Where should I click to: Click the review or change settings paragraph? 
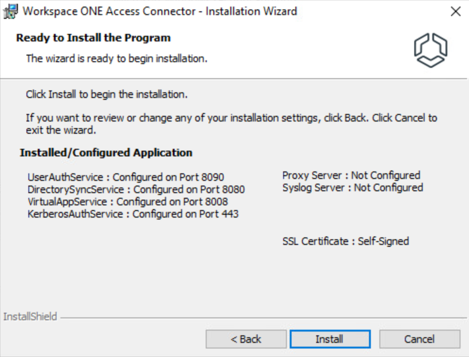point(231,123)
